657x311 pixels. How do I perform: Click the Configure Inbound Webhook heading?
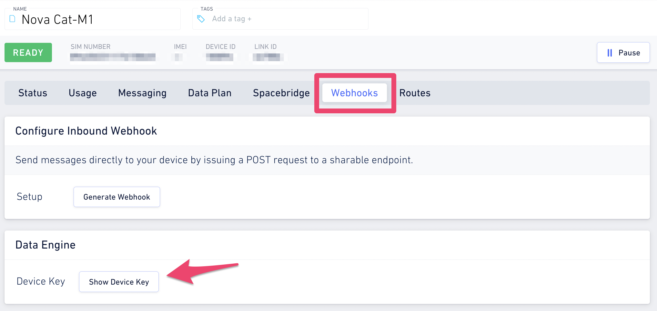(x=86, y=131)
